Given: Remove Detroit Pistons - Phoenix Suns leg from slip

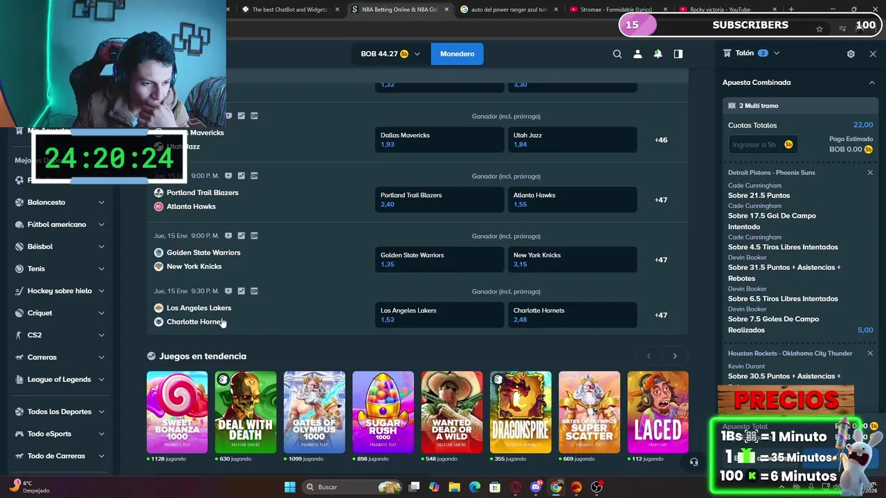Looking at the screenshot, I should click(870, 172).
